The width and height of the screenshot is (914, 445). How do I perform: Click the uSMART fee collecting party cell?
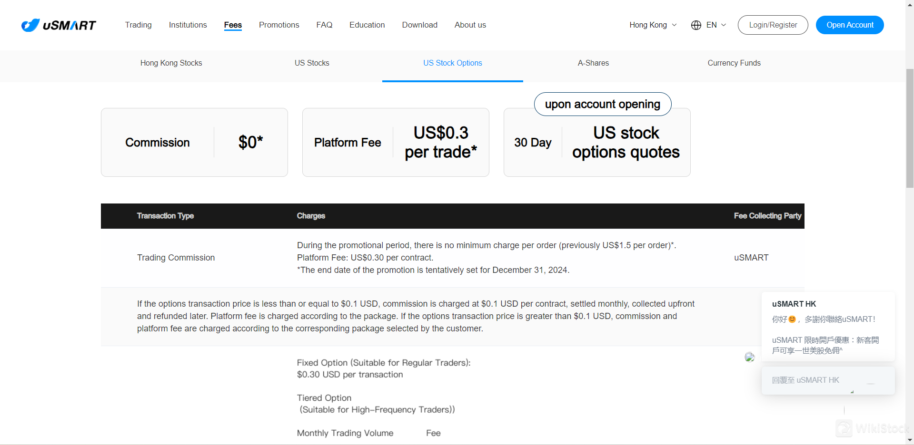[x=751, y=258]
